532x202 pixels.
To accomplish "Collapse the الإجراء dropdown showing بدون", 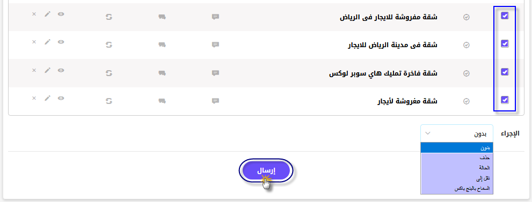I will [x=457, y=133].
